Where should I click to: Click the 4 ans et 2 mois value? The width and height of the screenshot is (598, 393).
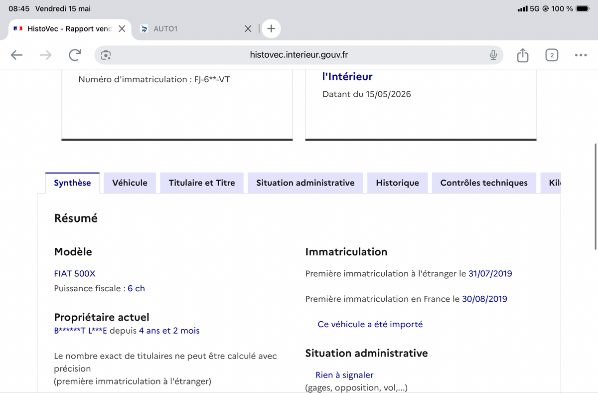click(x=169, y=331)
